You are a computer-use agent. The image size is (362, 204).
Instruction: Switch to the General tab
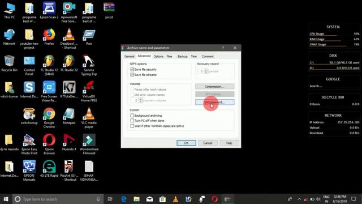(x=130, y=56)
